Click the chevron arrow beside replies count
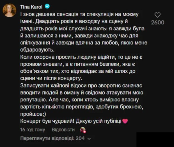This screenshot has width=174, height=147. pyautogui.click(x=89, y=139)
